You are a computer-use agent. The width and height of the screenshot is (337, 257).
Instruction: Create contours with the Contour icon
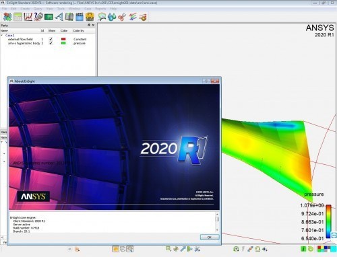point(102,17)
